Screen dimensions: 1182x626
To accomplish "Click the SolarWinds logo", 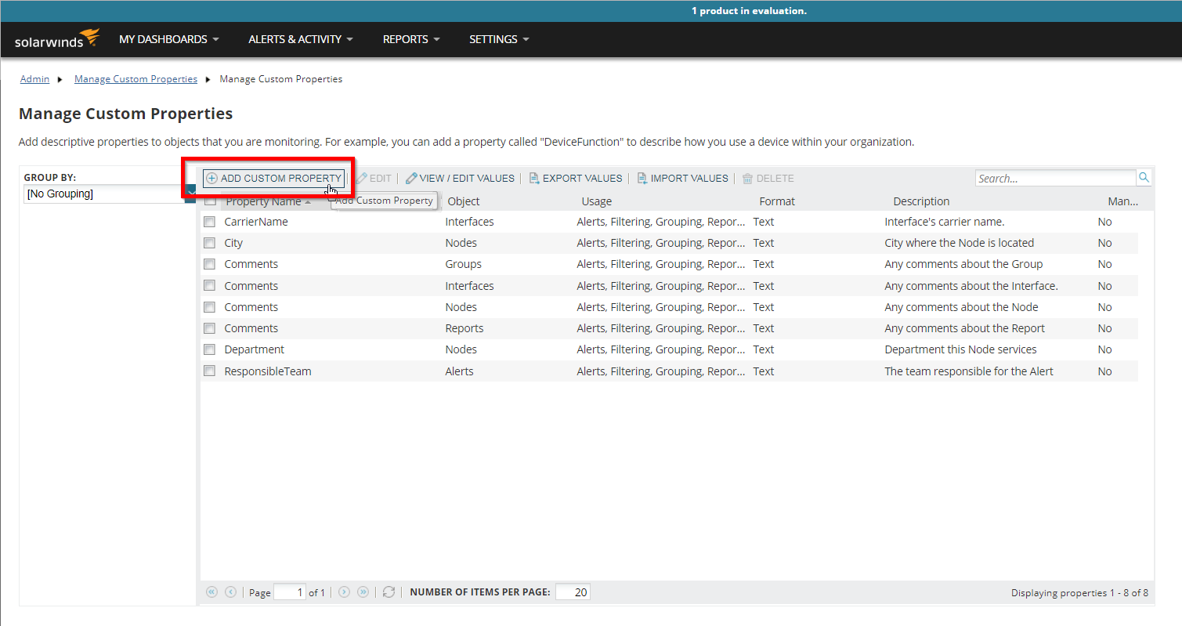I will coord(57,38).
